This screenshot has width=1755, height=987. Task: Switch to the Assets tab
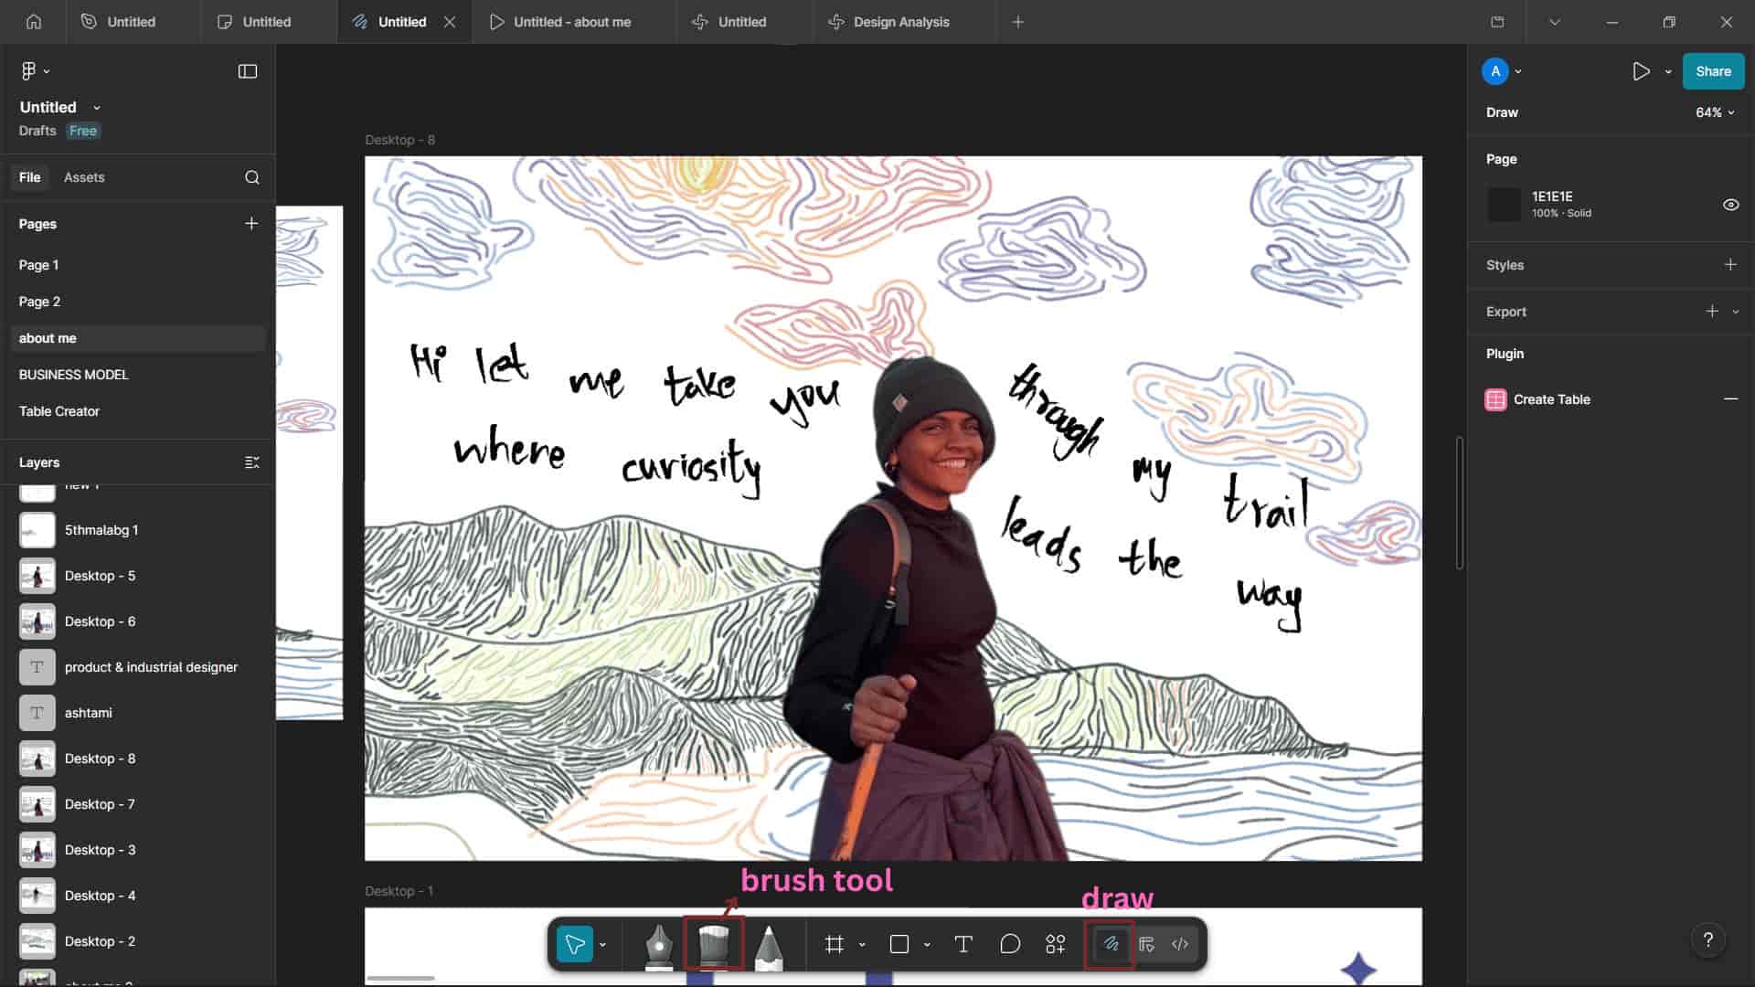(x=84, y=177)
